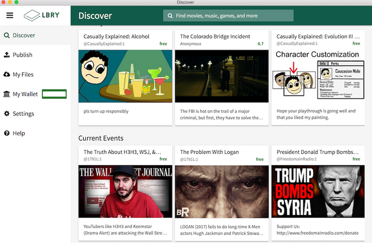This screenshot has width=372, height=243.
Task: Click title President Donald Trump Bombs
Action: click(x=317, y=152)
